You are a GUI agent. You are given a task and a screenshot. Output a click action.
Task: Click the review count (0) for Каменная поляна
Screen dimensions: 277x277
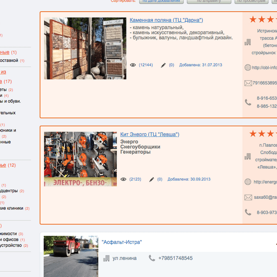click(x=171, y=65)
